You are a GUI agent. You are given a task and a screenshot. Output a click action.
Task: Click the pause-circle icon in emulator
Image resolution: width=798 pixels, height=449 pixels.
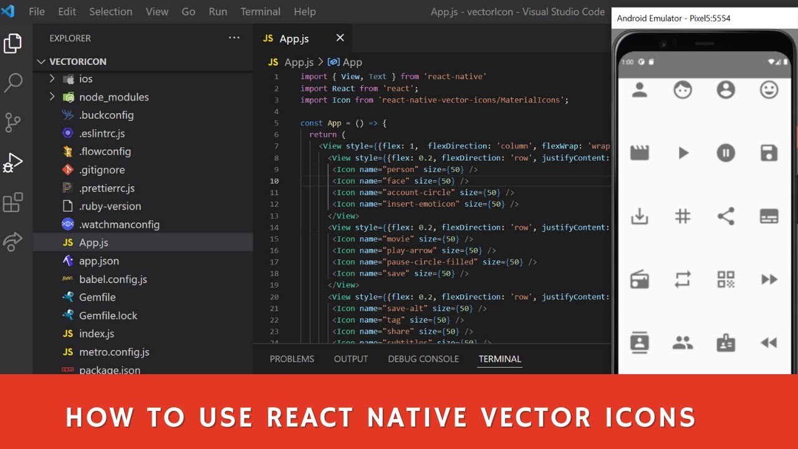726,153
